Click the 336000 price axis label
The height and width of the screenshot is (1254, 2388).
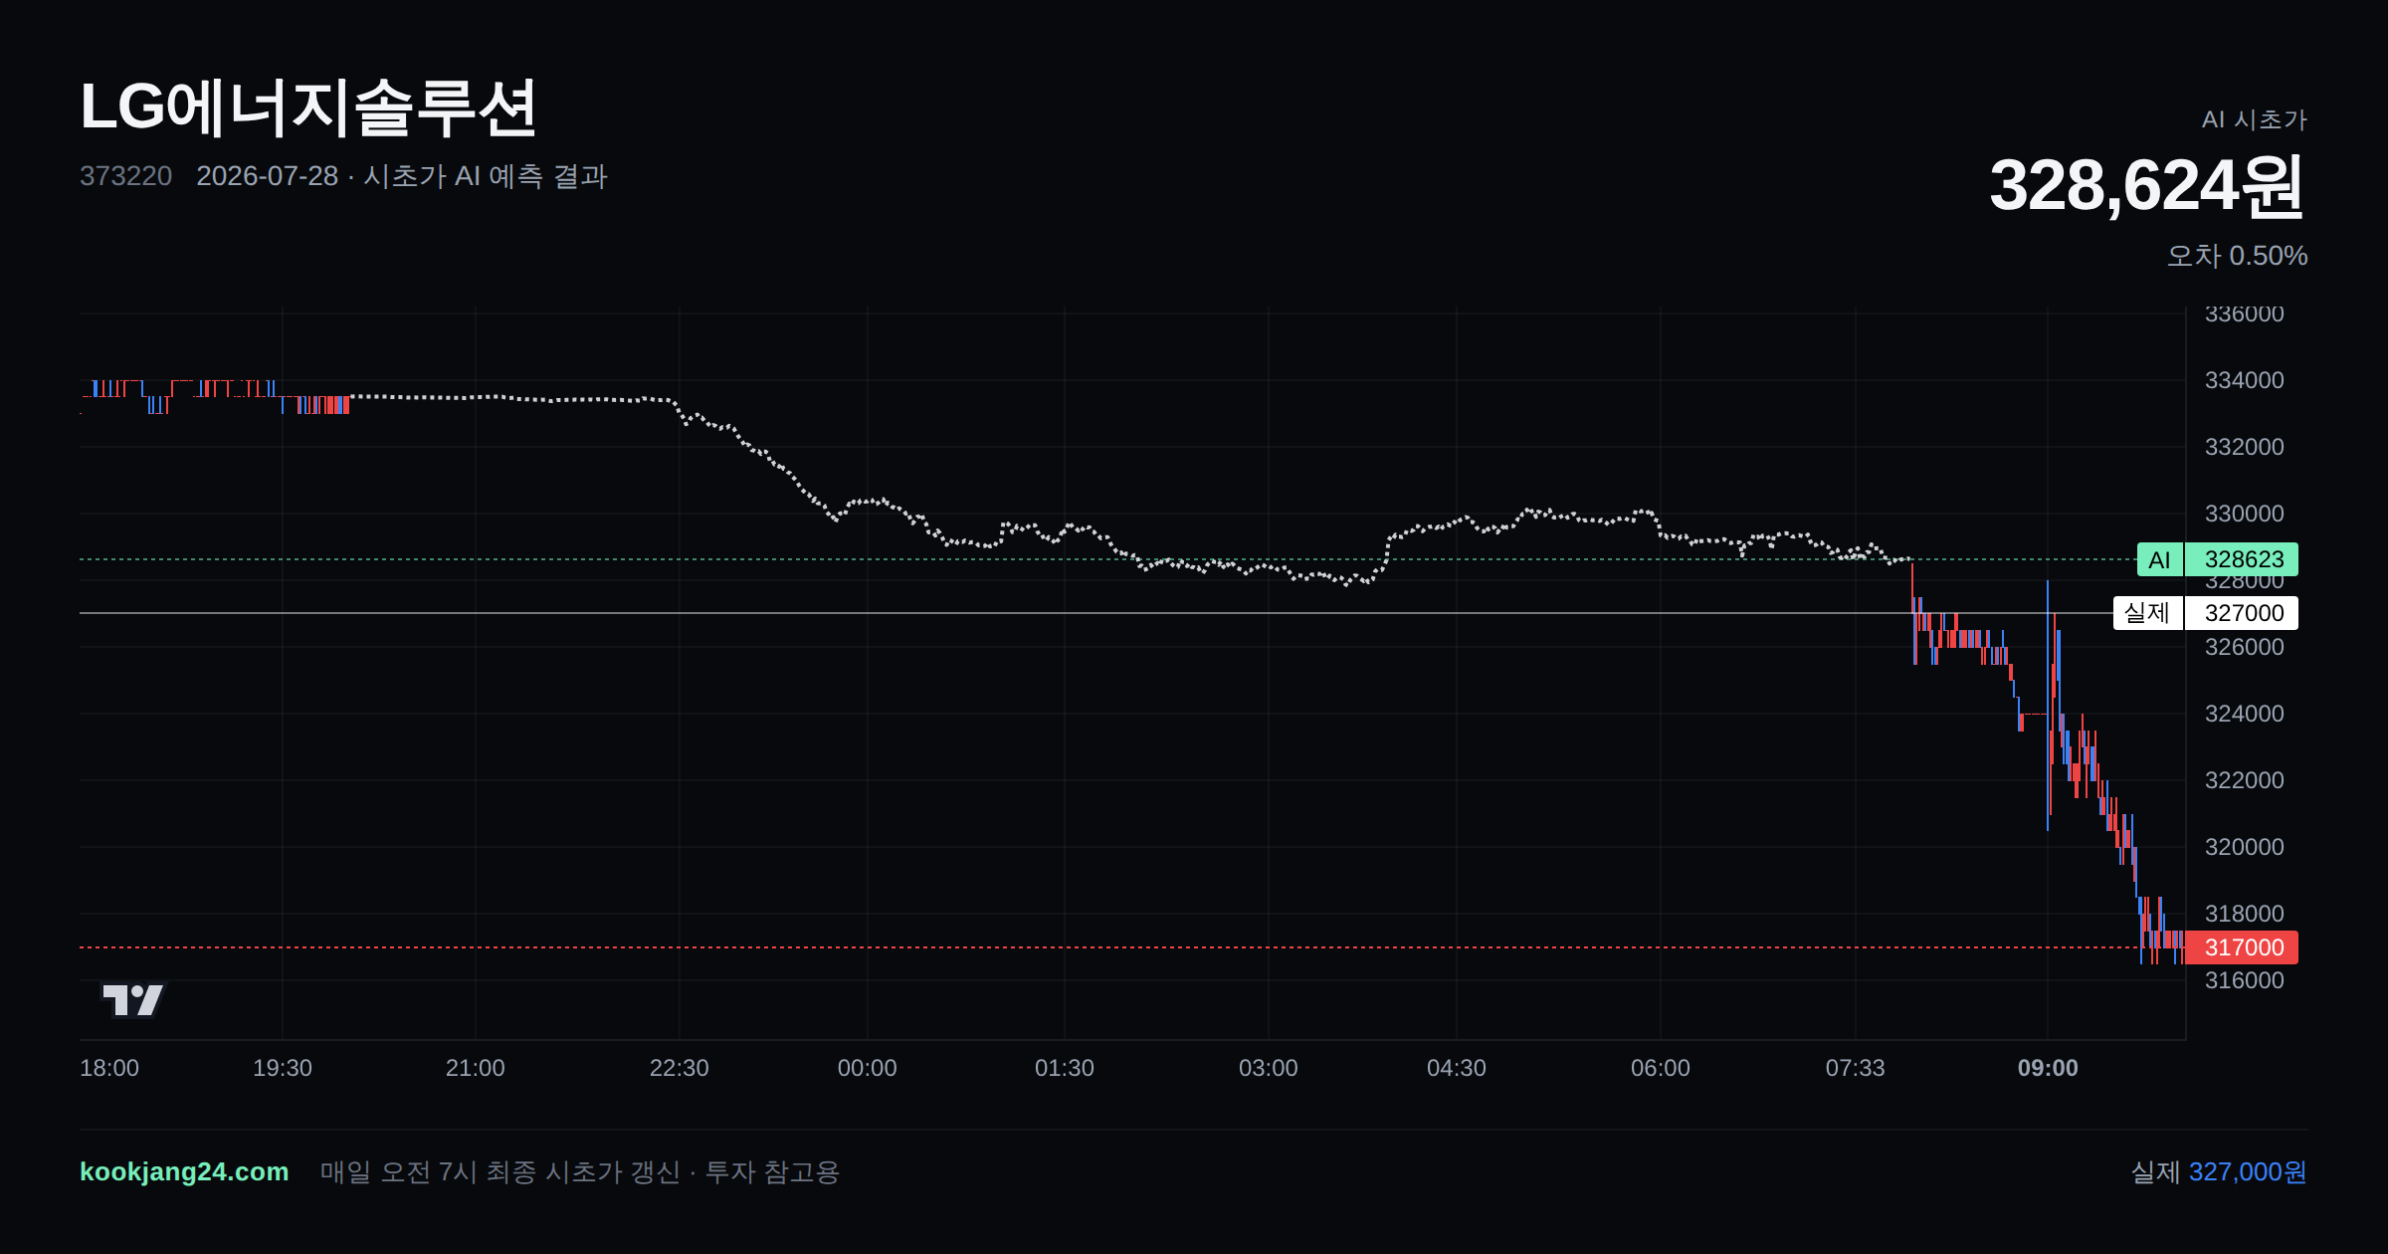click(x=2245, y=314)
